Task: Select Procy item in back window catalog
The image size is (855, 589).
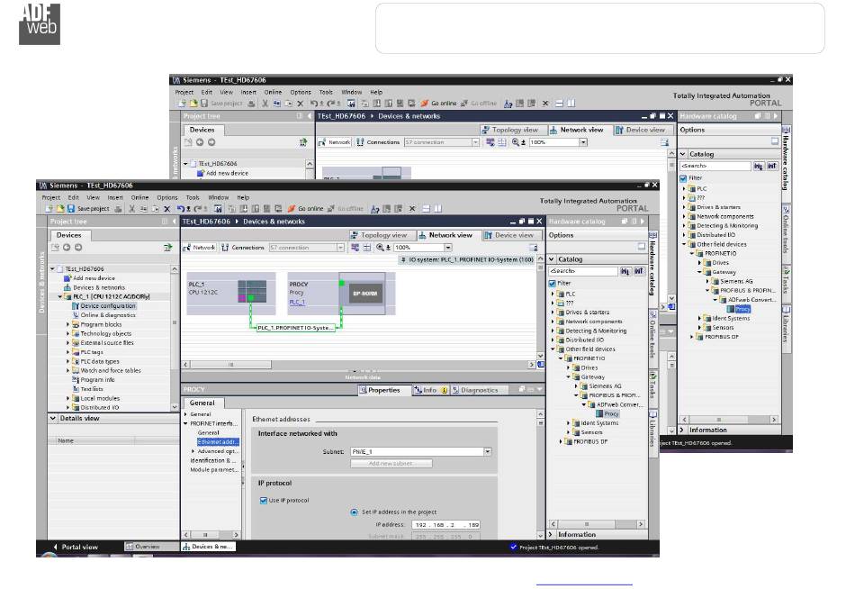Action: point(742,309)
